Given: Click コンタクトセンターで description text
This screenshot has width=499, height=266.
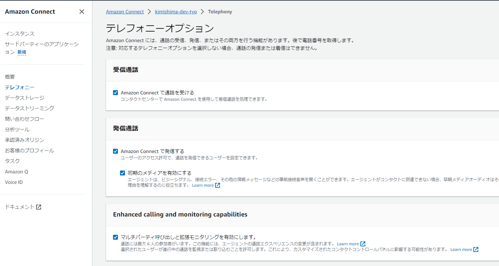Looking at the screenshot, I should 194,99.
